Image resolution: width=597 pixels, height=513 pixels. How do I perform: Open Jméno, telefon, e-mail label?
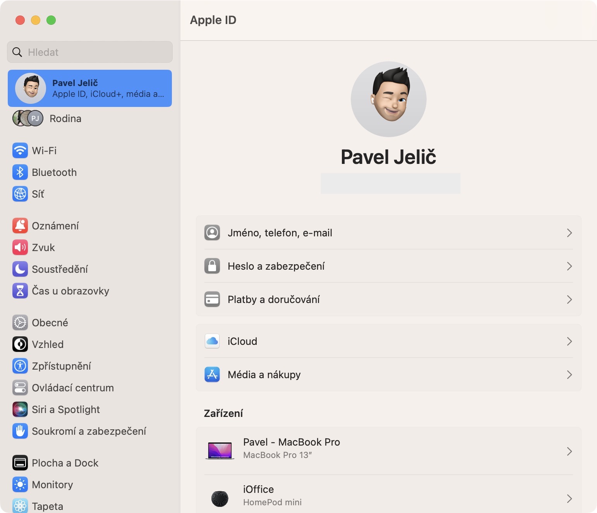(x=280, y=233)
